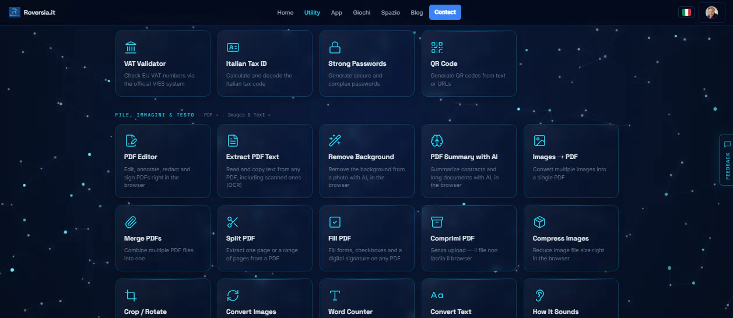Open the PDF Editor title link

click(x=141, y=157)
